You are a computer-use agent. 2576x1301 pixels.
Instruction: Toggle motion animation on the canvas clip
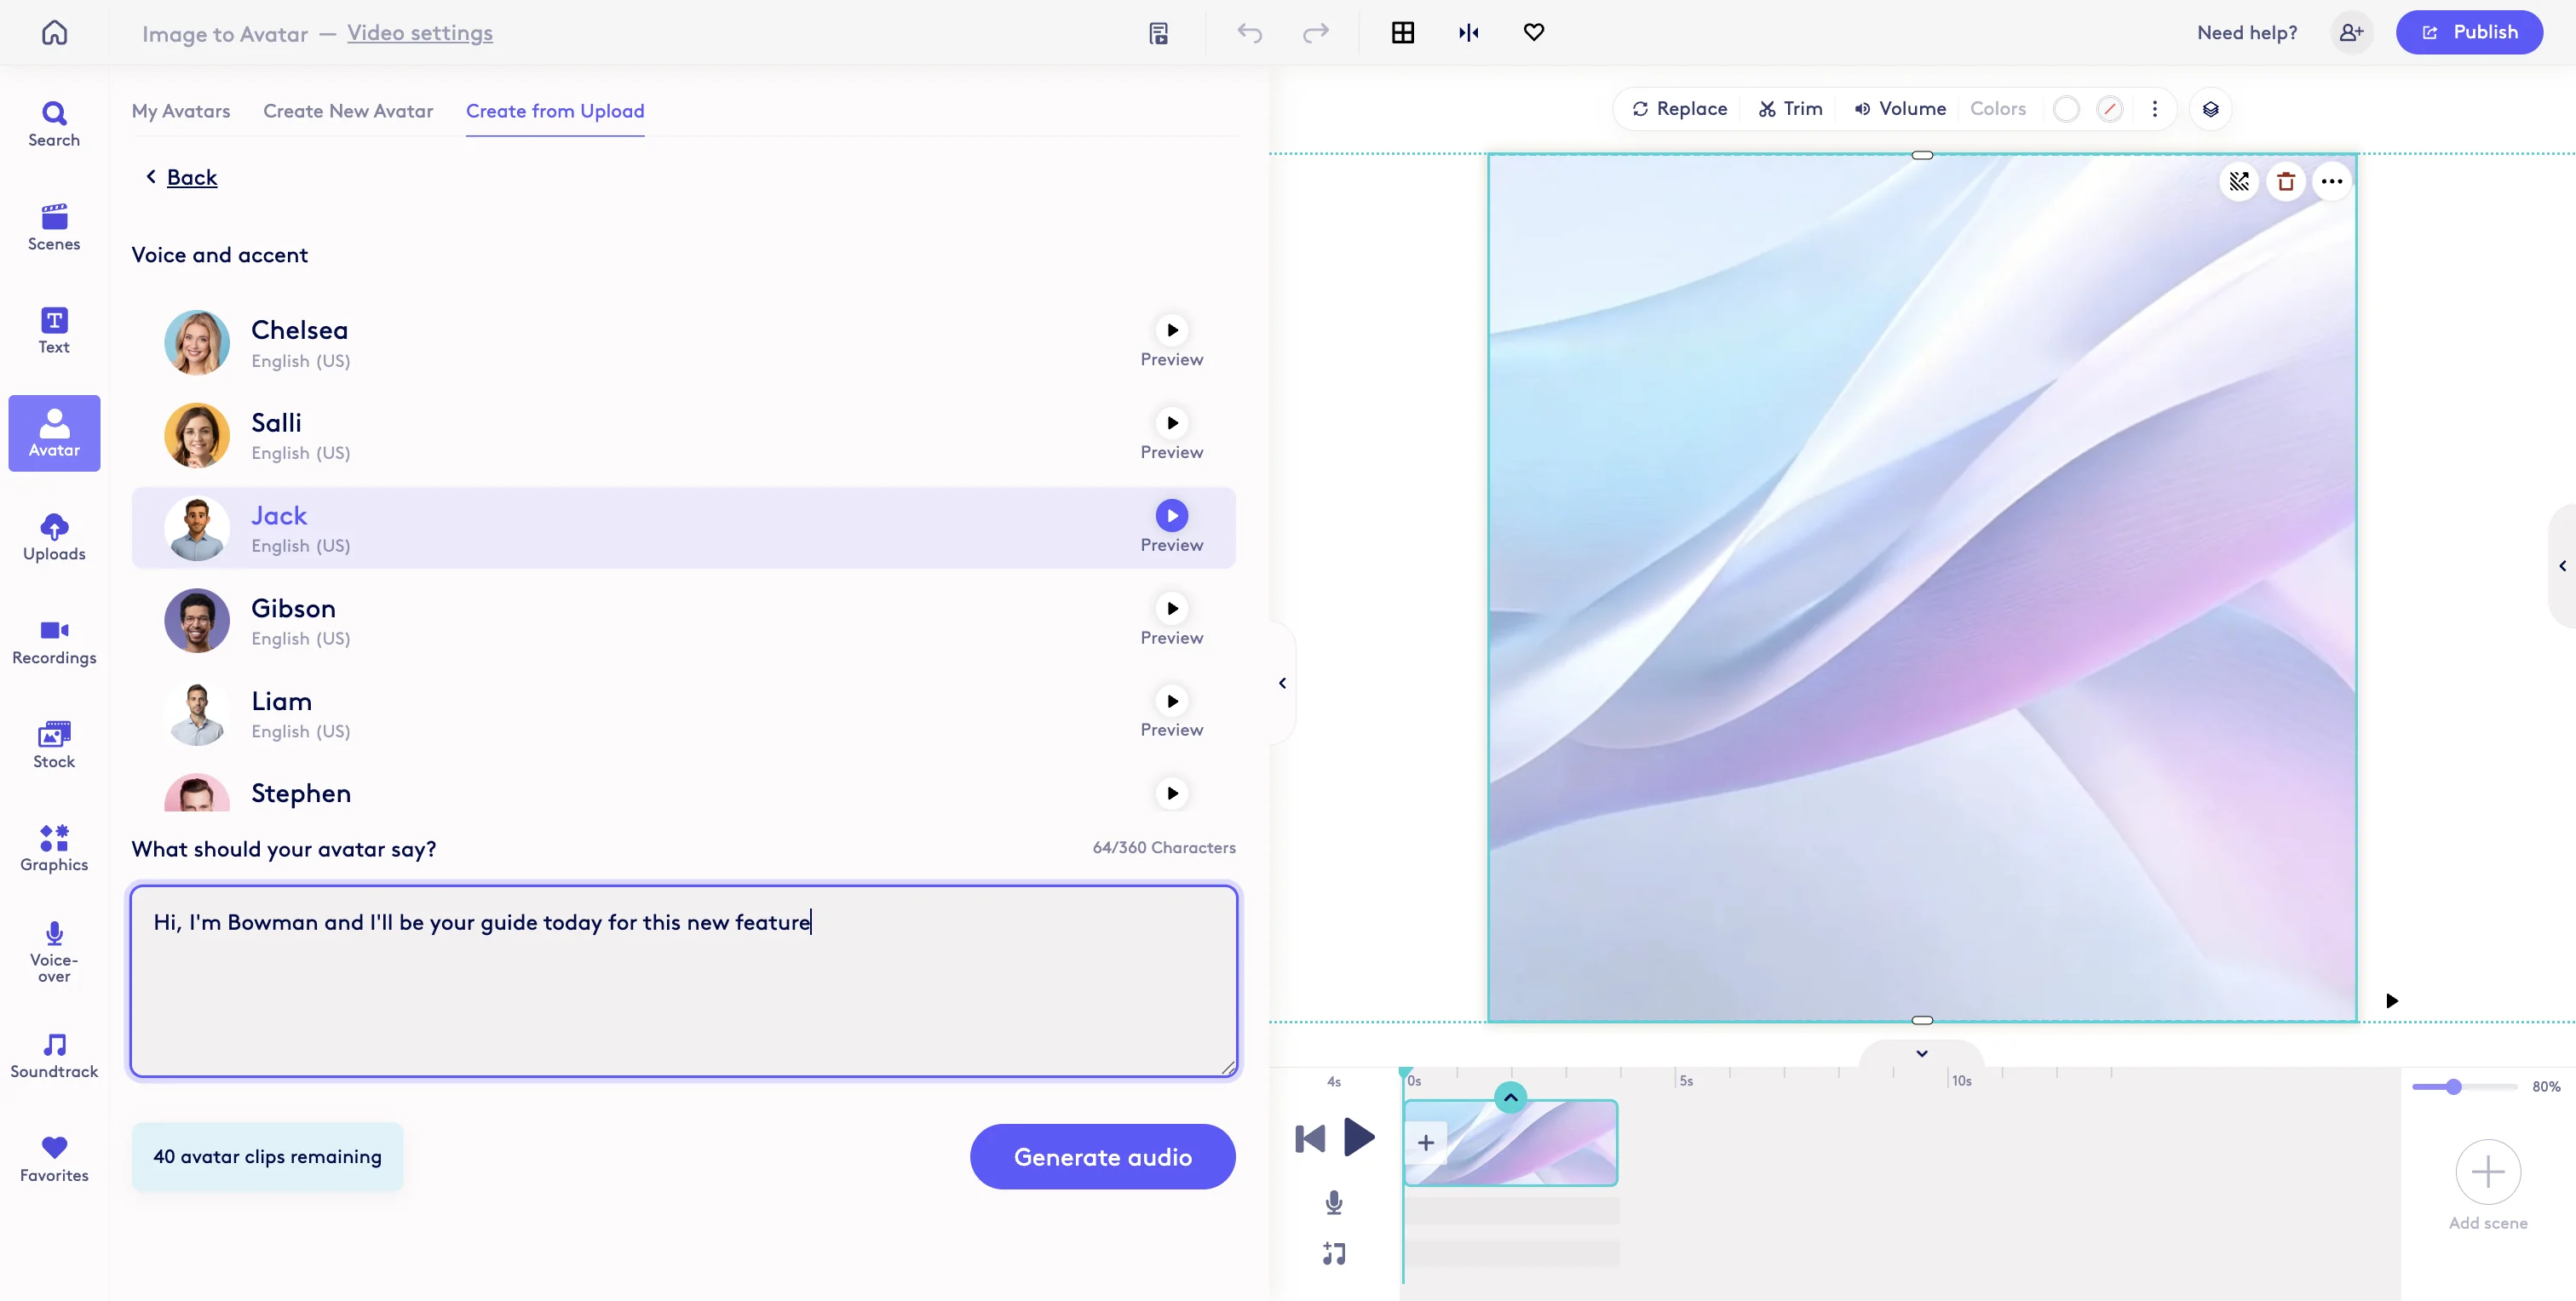click(2239, 182)
